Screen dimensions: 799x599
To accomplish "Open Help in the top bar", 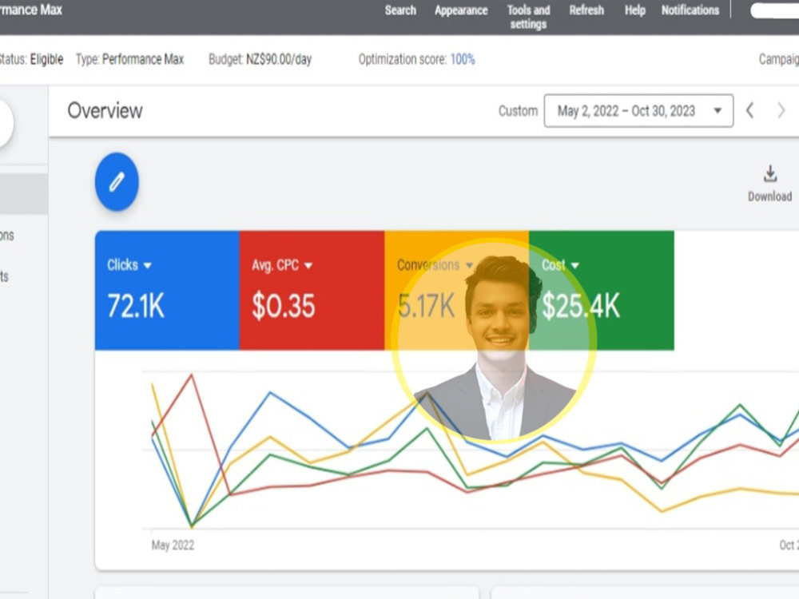I will tap(635, 10).
